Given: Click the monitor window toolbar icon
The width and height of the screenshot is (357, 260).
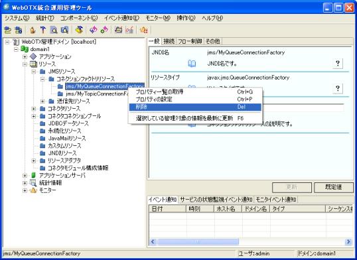Looking at the screenshot, I should (119, 30).
